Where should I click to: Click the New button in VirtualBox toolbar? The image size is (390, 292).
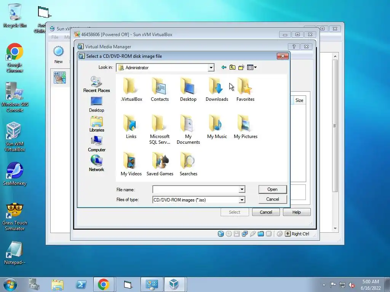click(58, 55)
